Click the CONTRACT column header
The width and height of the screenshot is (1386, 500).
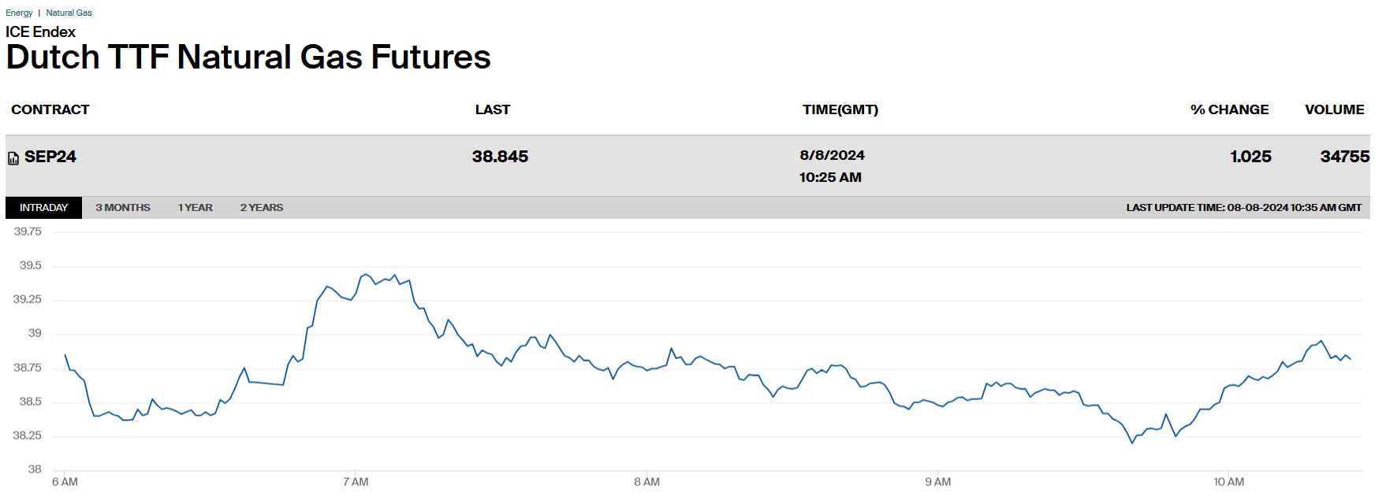[x=50, y=109]
